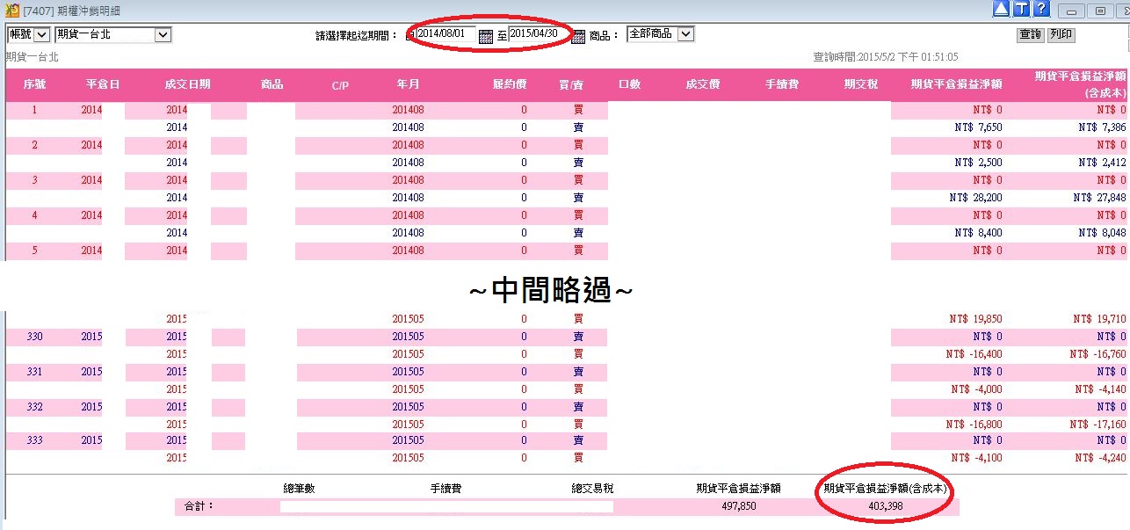Click the blue triangle eject icon
1130x530 pixels.
pyautogui.click(x=1001, y=9)
